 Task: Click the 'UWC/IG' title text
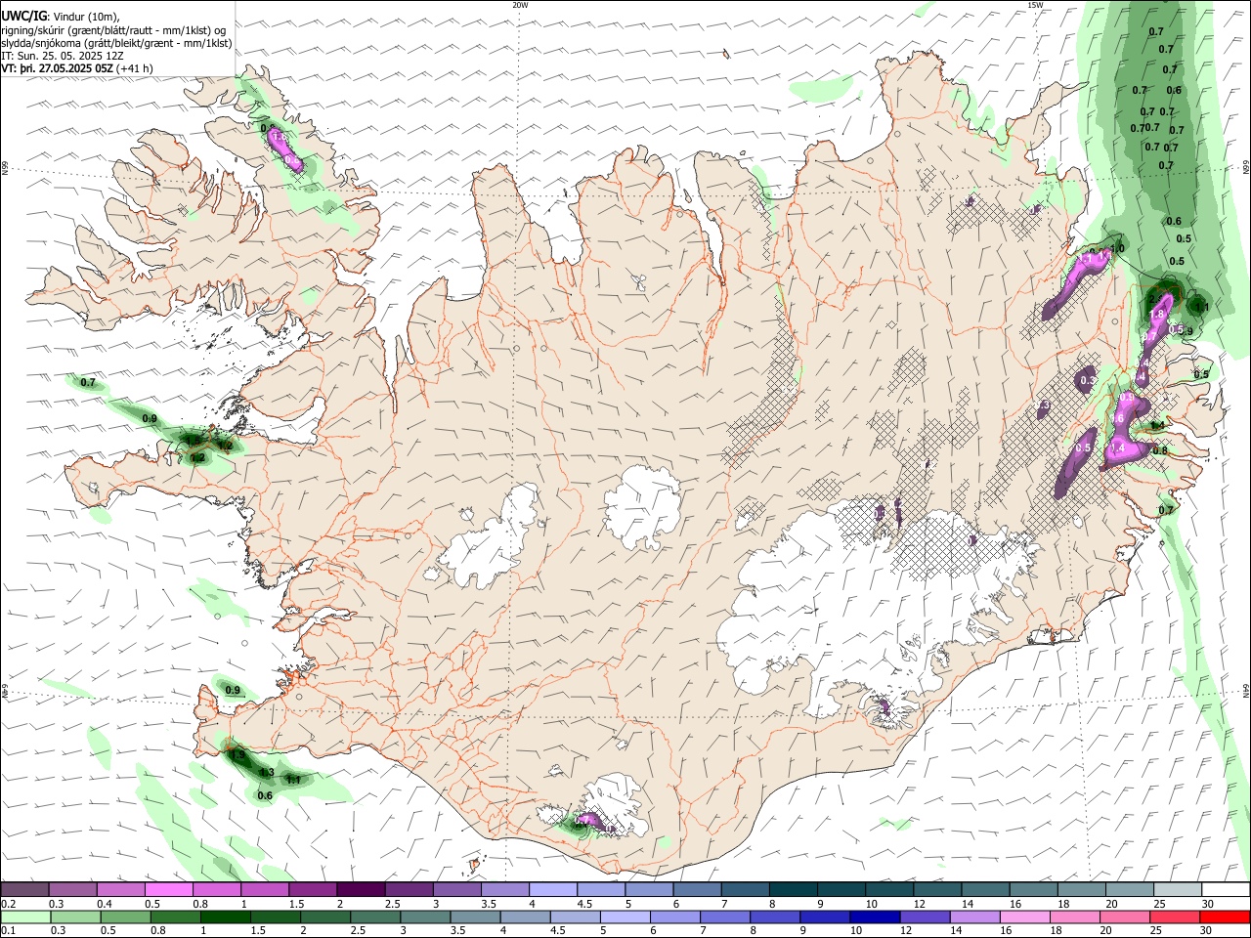24,16
